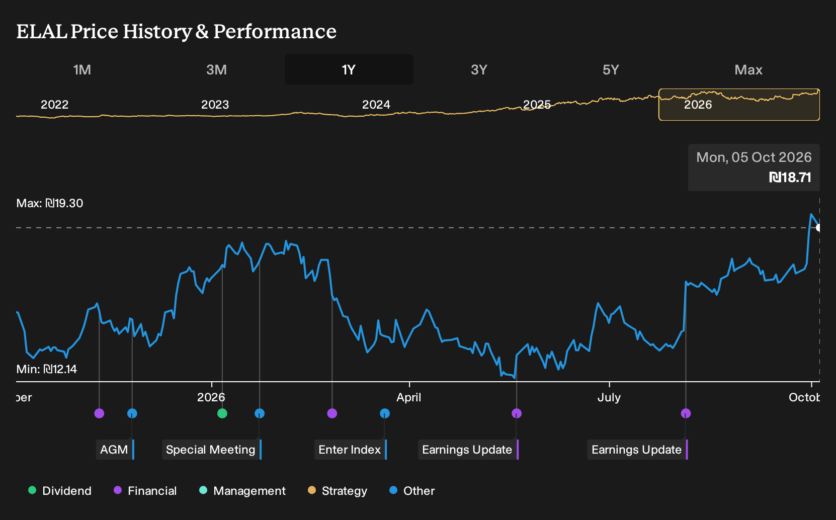Click the July axis label
Image resolution: width=836 pixels, height=520 pixels.
[609, 397]
